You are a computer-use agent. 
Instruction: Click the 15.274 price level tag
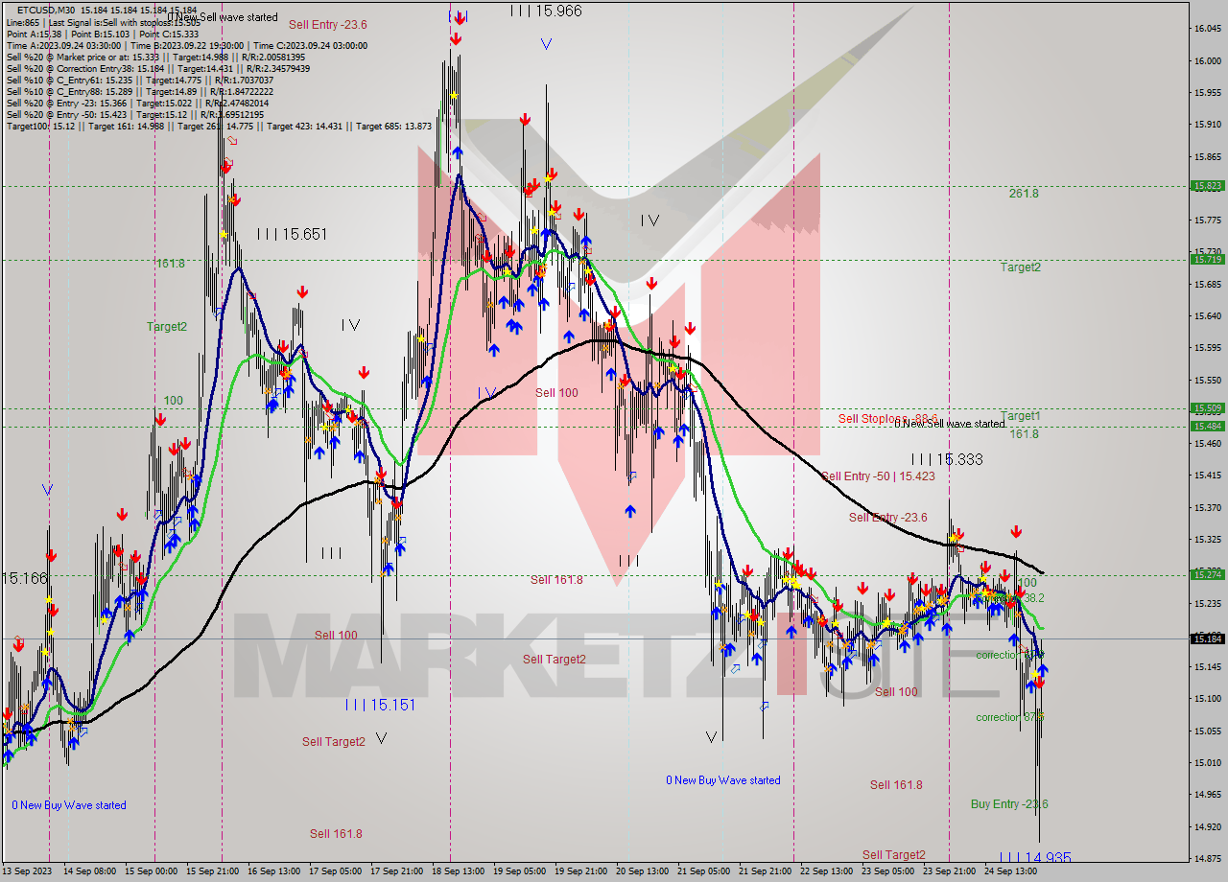1206,575
